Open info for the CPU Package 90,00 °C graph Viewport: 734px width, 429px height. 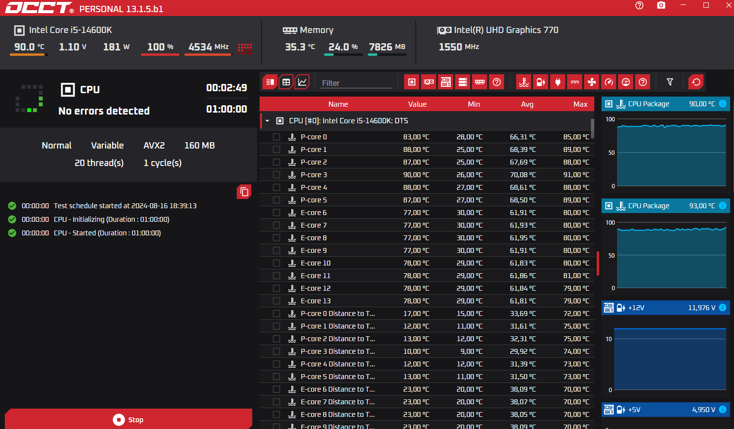tap(722, 104)
